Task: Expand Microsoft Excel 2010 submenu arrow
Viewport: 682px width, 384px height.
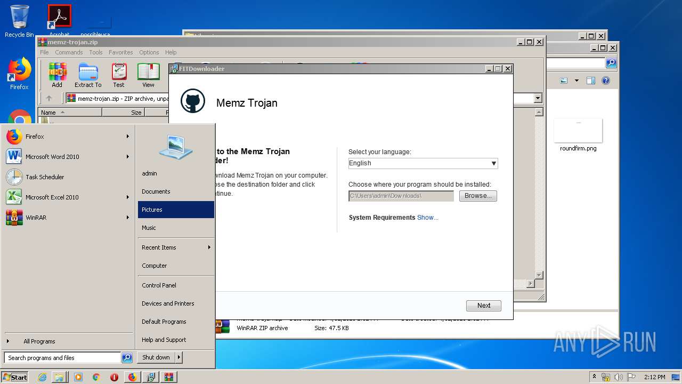Action: 128,197
